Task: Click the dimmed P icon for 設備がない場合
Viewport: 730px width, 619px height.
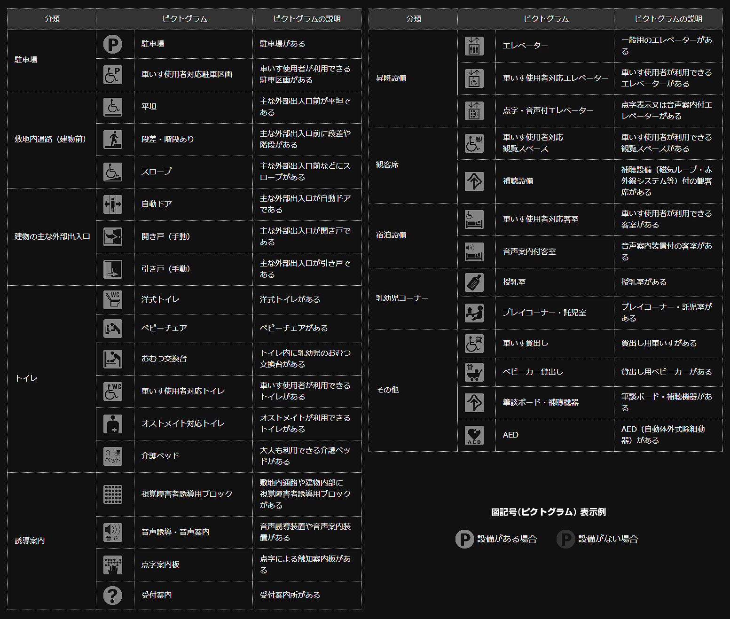Action: pos(565,539)
